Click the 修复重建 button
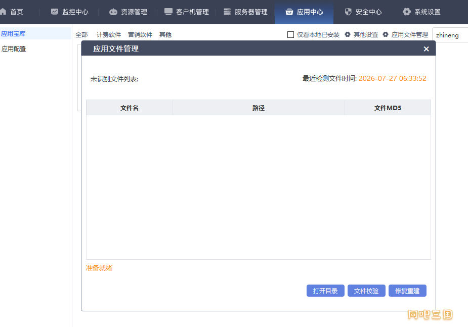The width and height of the screenshot is (468, 327). pos(407,291)
